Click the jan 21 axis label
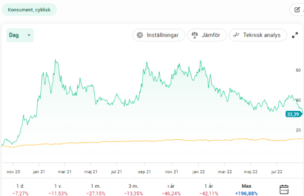Image resolution: width=304 pixels, height=196 pixels. tap(39, 172)
